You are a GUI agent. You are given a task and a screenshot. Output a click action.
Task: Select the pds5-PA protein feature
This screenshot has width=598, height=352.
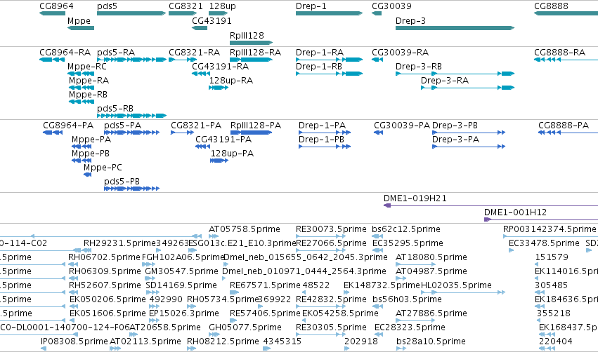(131, 133)
